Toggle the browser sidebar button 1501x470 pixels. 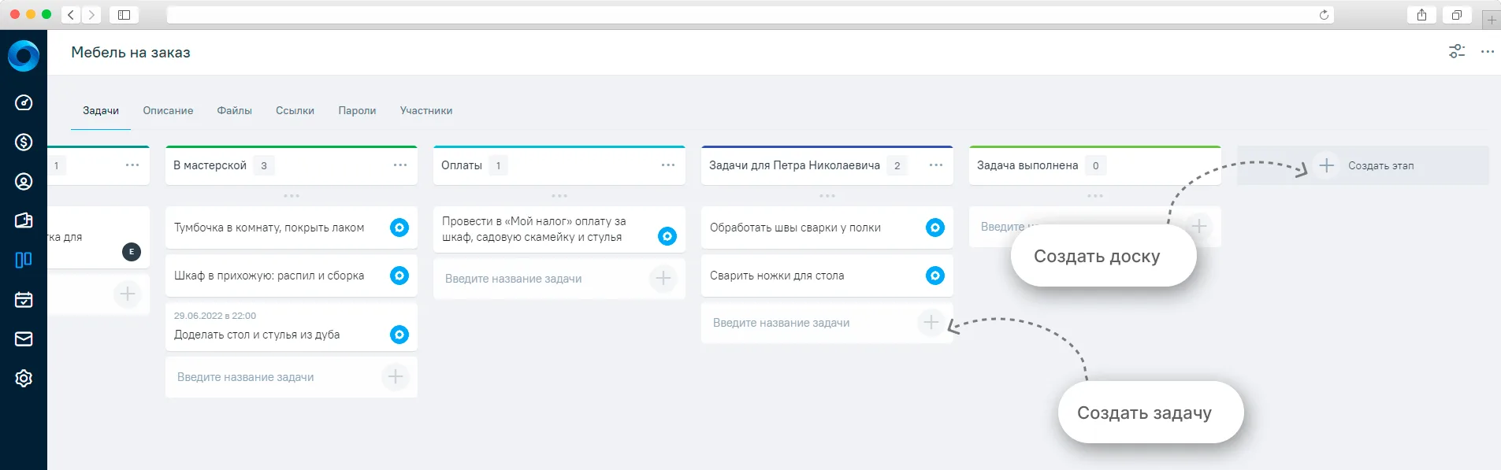124,15
